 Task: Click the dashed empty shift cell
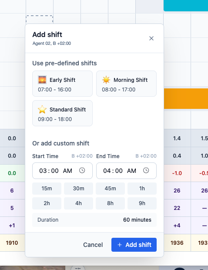(x=40, y=20)
